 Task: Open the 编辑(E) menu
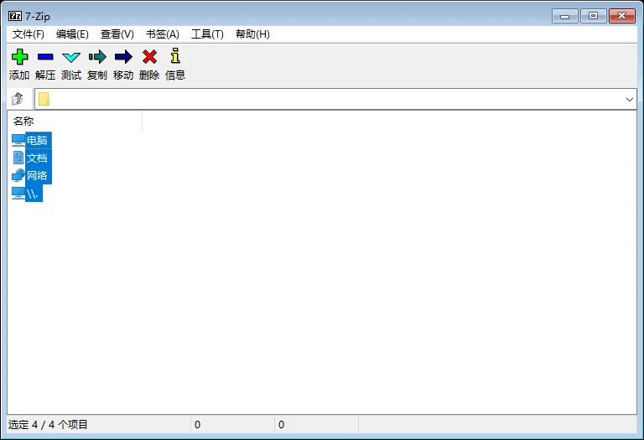click(72, 34)
